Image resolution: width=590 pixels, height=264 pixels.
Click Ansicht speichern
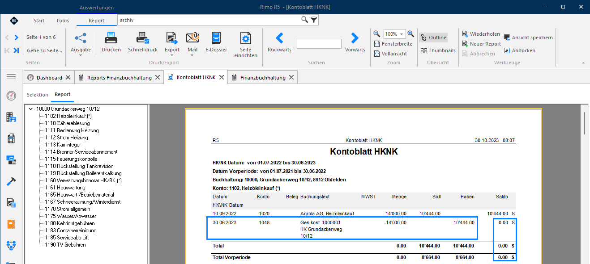[528, 38]
